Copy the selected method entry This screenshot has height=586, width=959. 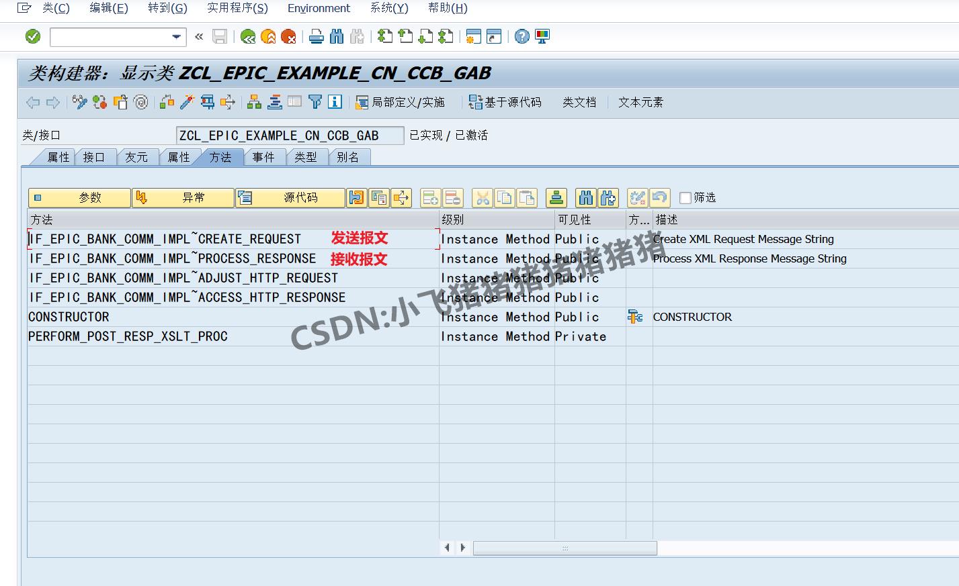[x=504, y=197]
